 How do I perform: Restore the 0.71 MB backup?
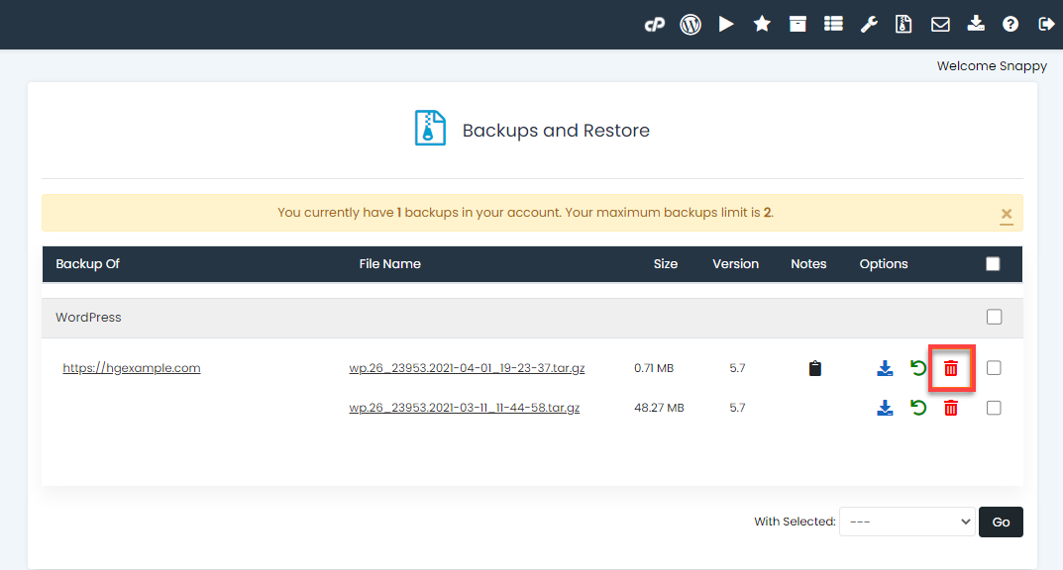(918, 368)
